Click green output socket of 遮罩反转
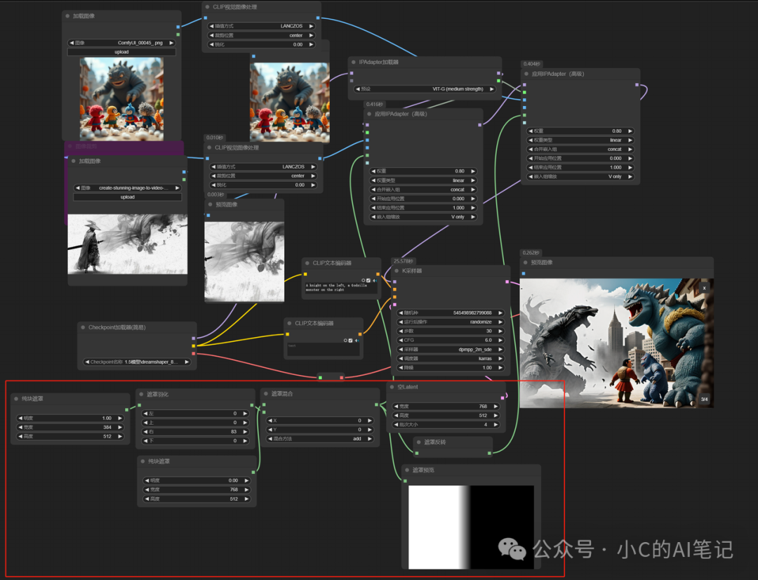This screenshot has height=580, width=758. pyautogui.click(x=489, y=454)
